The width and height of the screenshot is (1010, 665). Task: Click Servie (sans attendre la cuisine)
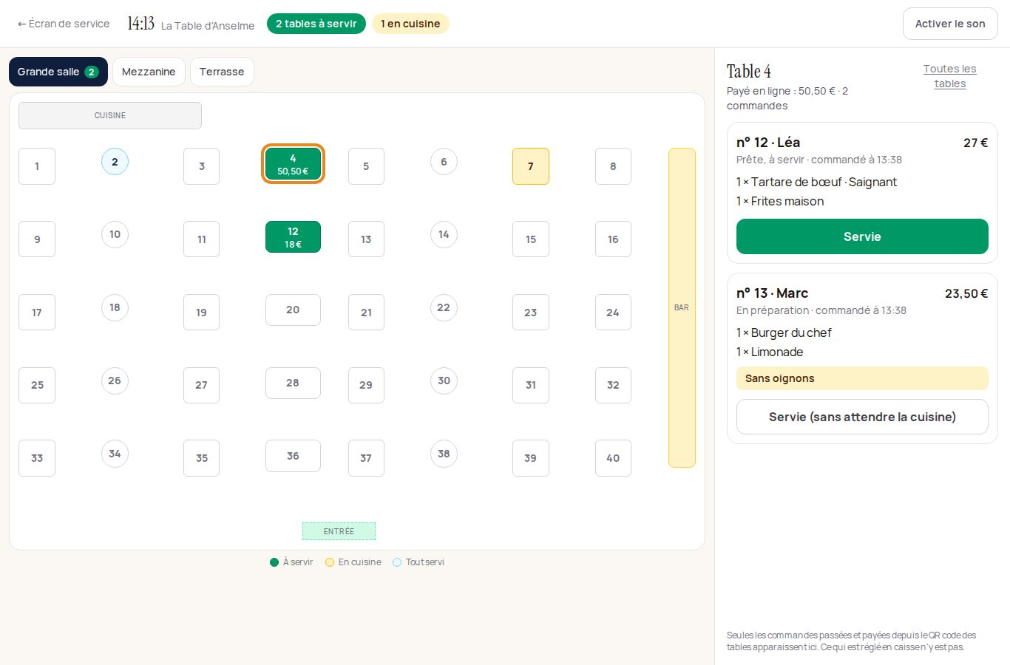click(862, 417)
